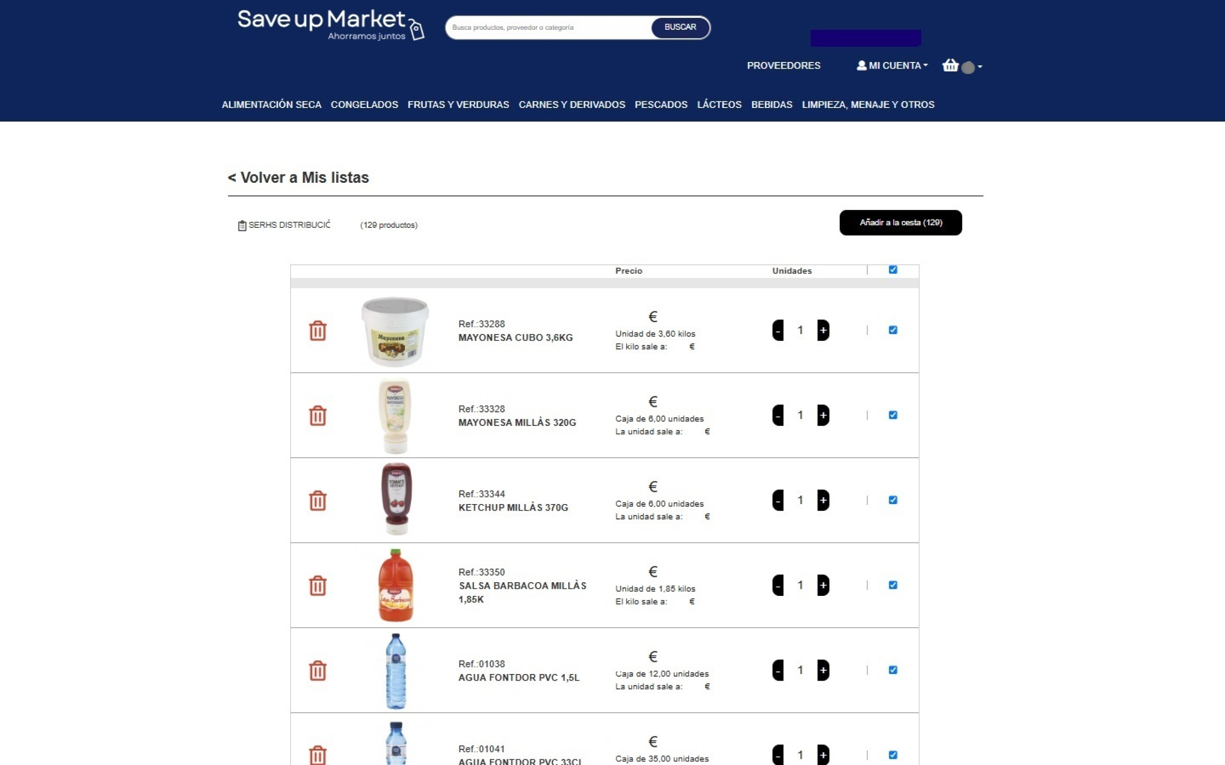Screen dimensions: 1225x765
Task: Uncheck MAYONESA MILLÀS 320G checkbox
Action: 893,415
